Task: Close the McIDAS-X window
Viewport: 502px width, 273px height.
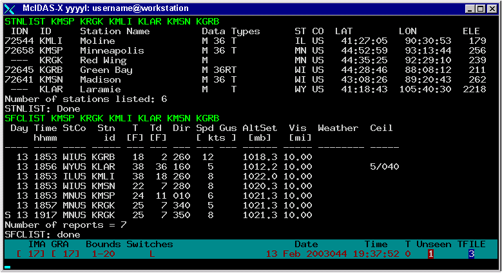Action: (492, 8)
